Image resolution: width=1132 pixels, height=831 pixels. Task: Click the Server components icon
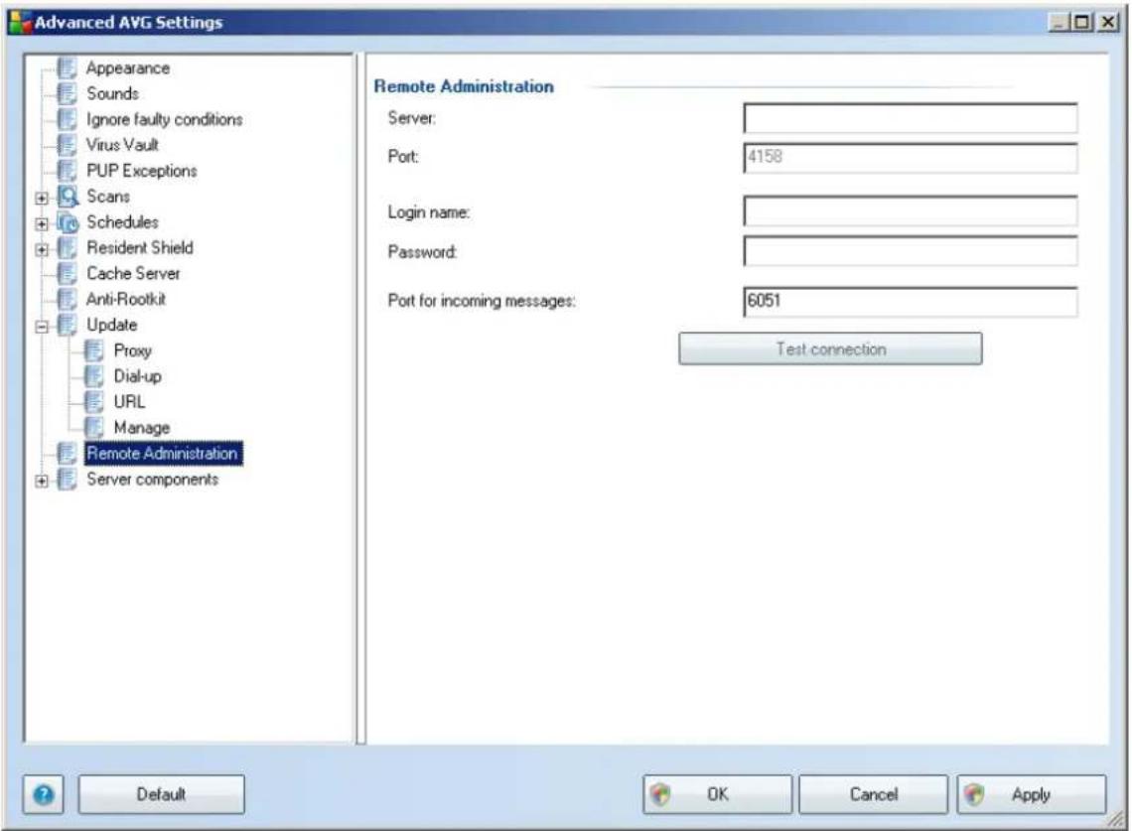coord(67,480)
